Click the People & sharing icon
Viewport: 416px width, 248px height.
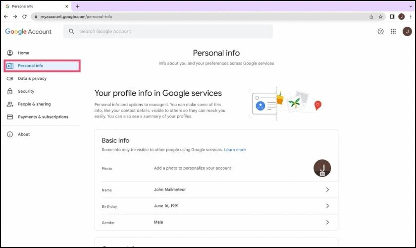click(x=10, y=104)
